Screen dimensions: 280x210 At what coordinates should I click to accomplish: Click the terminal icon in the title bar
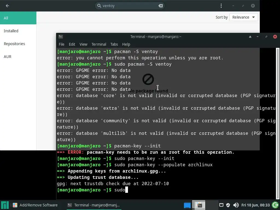click(x=60, y=37)
